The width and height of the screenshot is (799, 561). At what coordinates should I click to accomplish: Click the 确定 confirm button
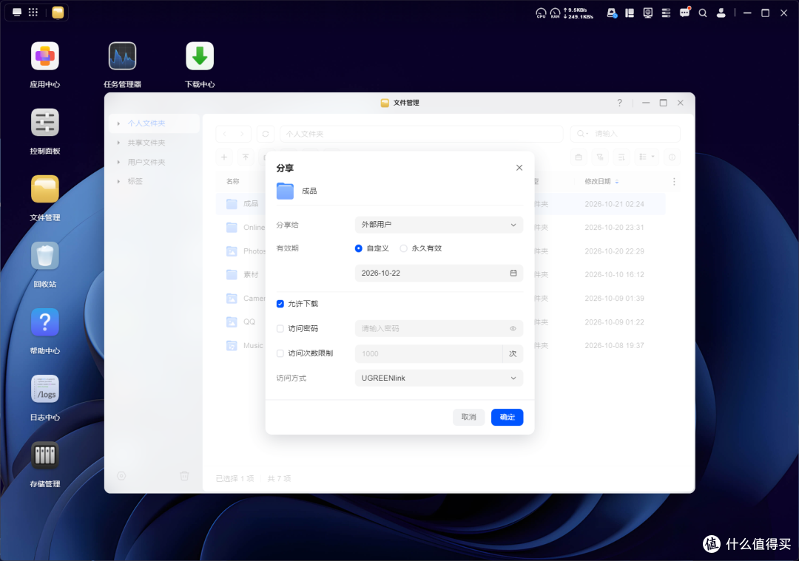pyautogui.click(x=507, y=418)
